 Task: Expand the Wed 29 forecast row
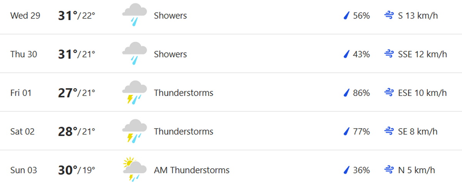point(231,17)
